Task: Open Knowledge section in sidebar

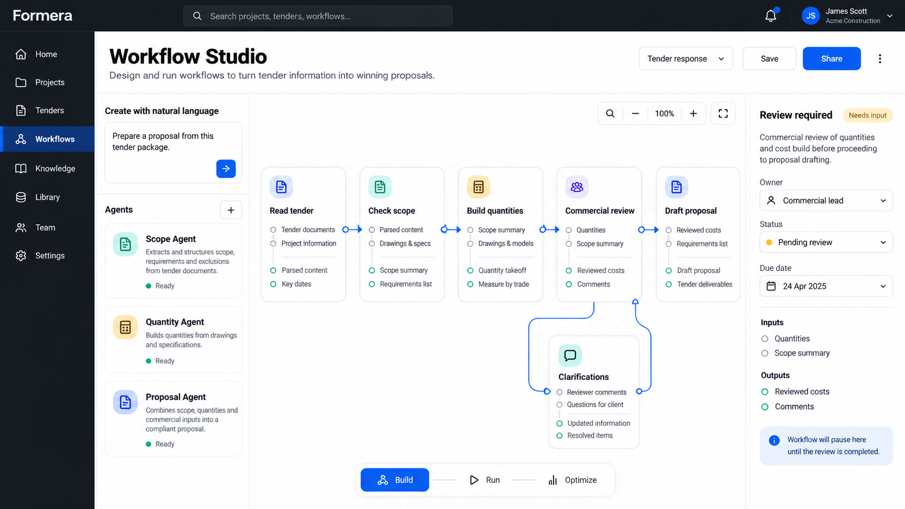Action: coord(47,169)
